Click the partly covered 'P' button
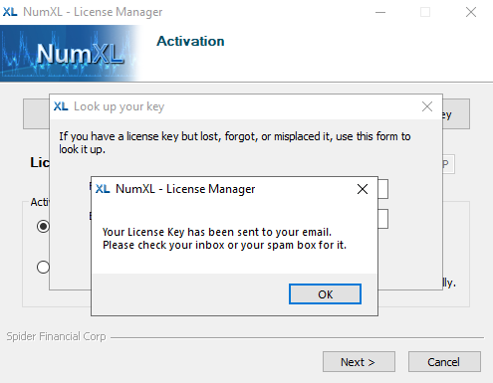 coord(448,164)
